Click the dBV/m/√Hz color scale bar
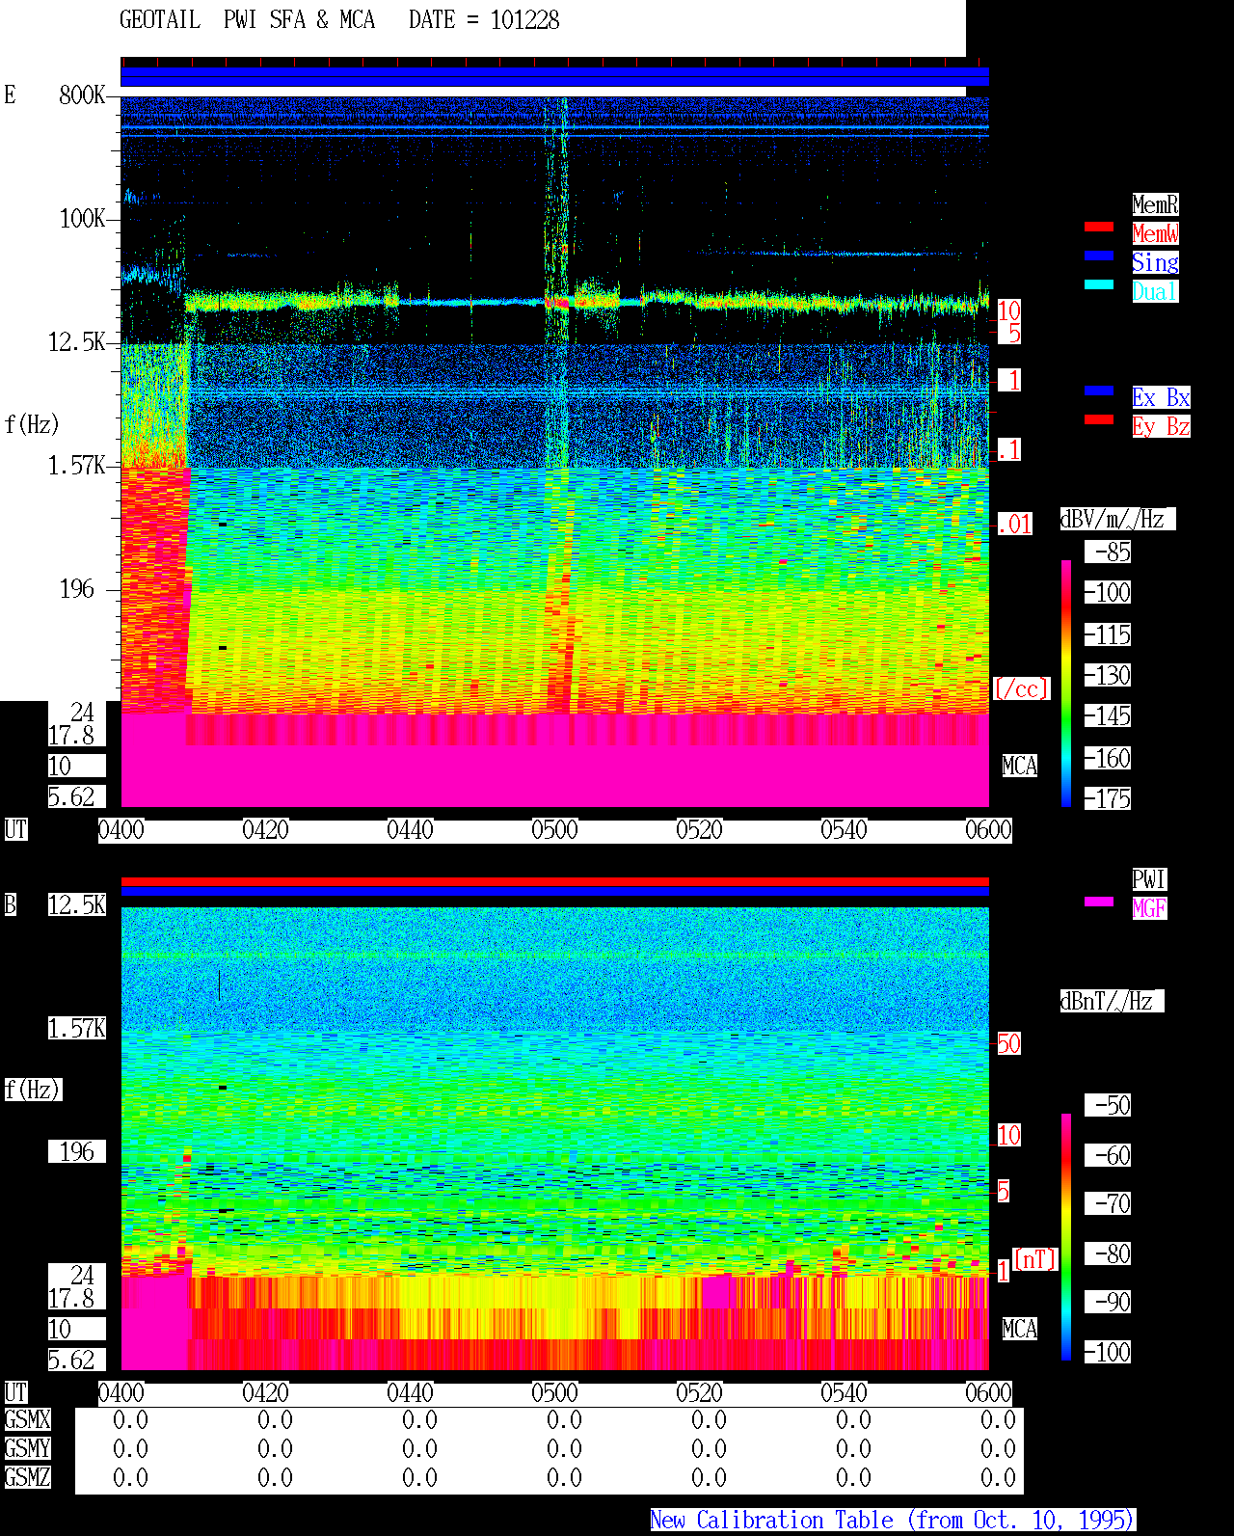 point(1066,683)
